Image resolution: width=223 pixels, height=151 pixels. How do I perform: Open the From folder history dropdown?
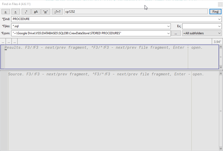click(x=169, y=33)
